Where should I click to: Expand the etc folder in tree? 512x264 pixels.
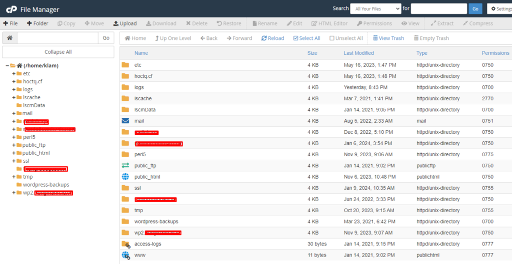coord(13,74)
